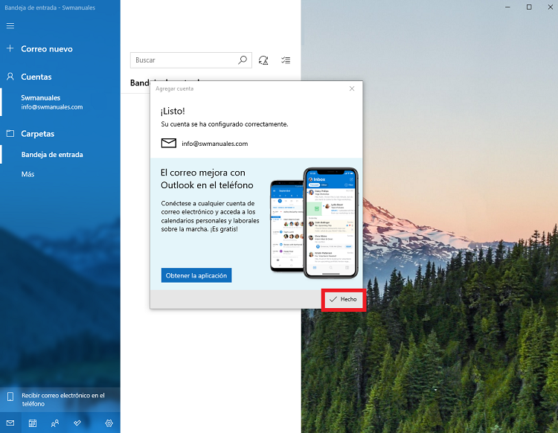
Task: Sync this view with refresh icon
Action: [x=263, y=60]
